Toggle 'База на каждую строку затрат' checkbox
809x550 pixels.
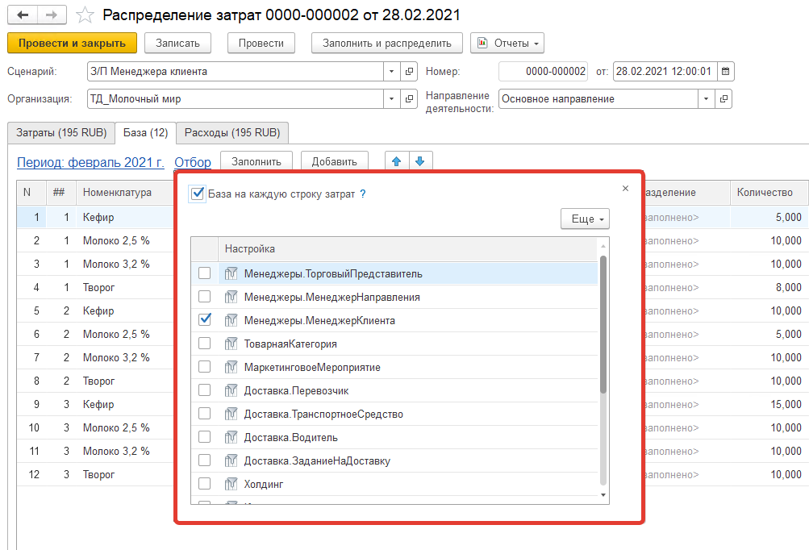coord(198,194)
